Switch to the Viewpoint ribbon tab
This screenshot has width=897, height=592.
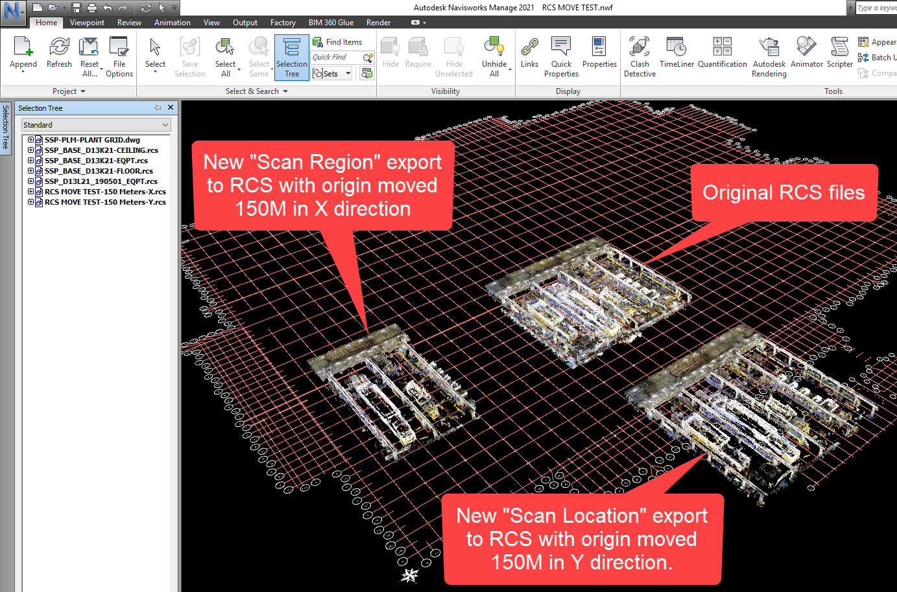tap(87, 22)
